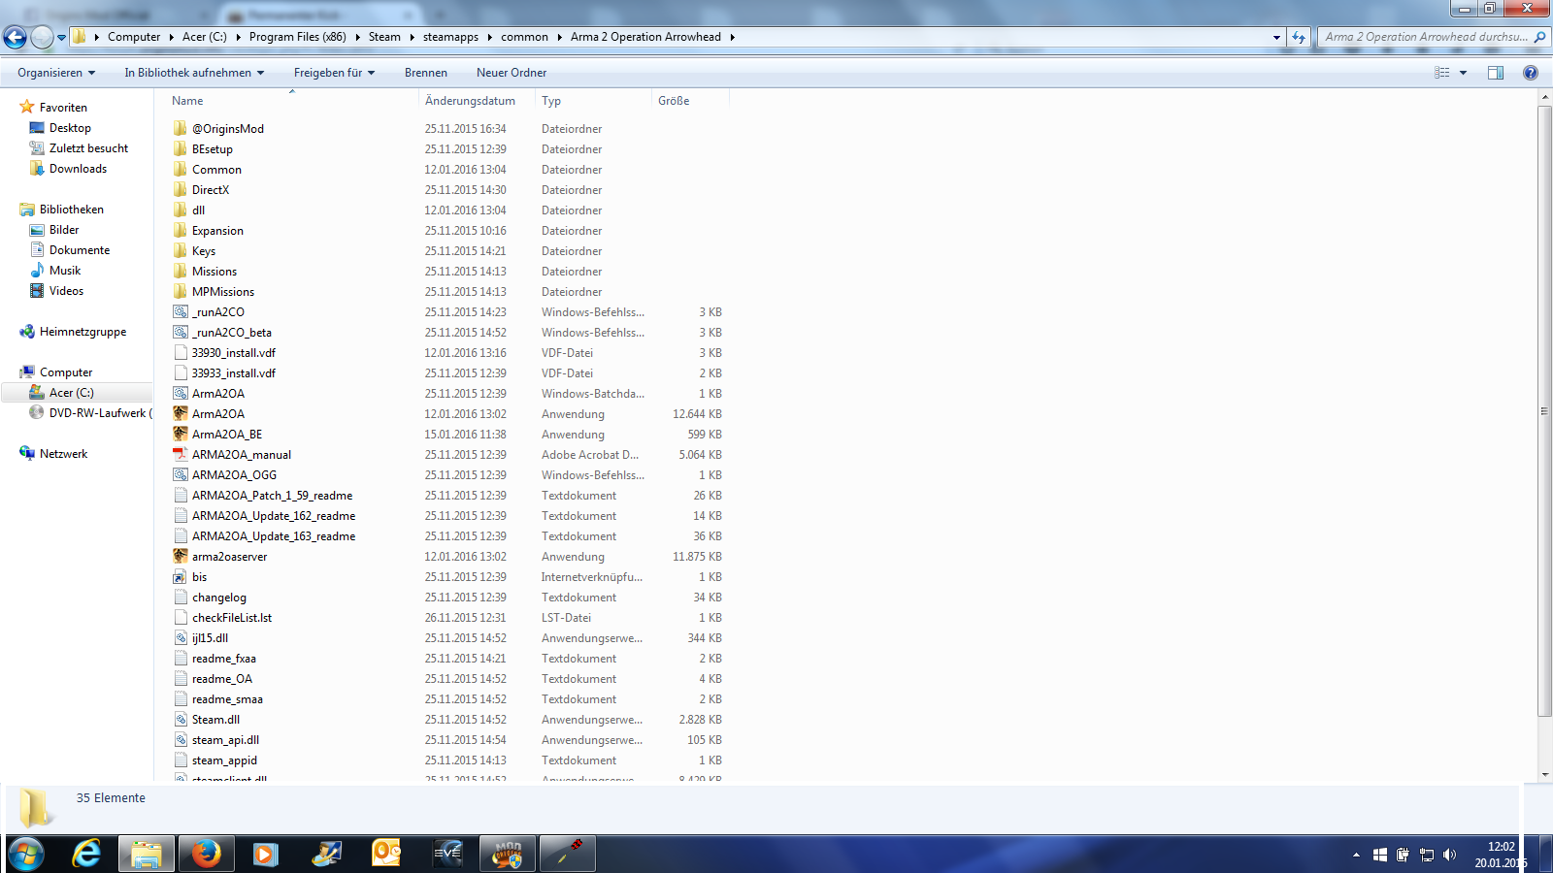Launch Firefox from the taskbar
Viewport: 1553px width, 873px height.
(x=206, y=854)
